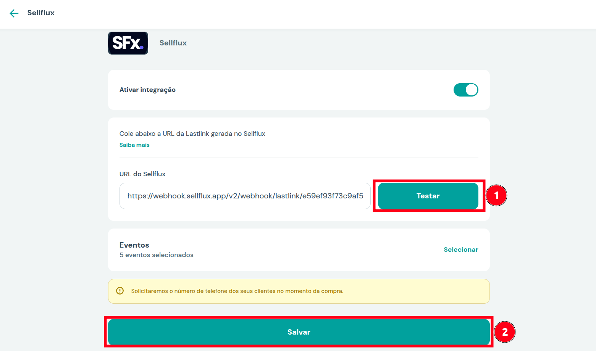Click the Salvar button
The width and height of the screenshot is (596, 351).
coord(299,332)
